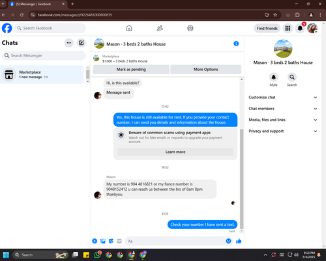Open the Home feed icon

[129, 28]
